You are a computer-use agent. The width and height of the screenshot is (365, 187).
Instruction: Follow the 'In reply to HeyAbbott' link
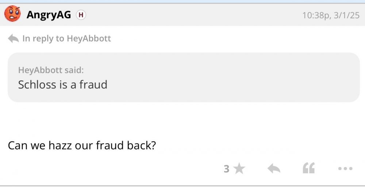pos(66,39)
